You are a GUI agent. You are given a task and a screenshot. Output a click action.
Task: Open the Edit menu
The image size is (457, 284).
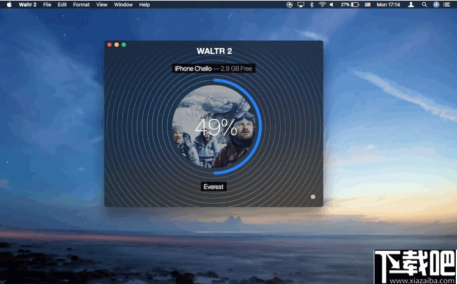(x=62, y=4)
